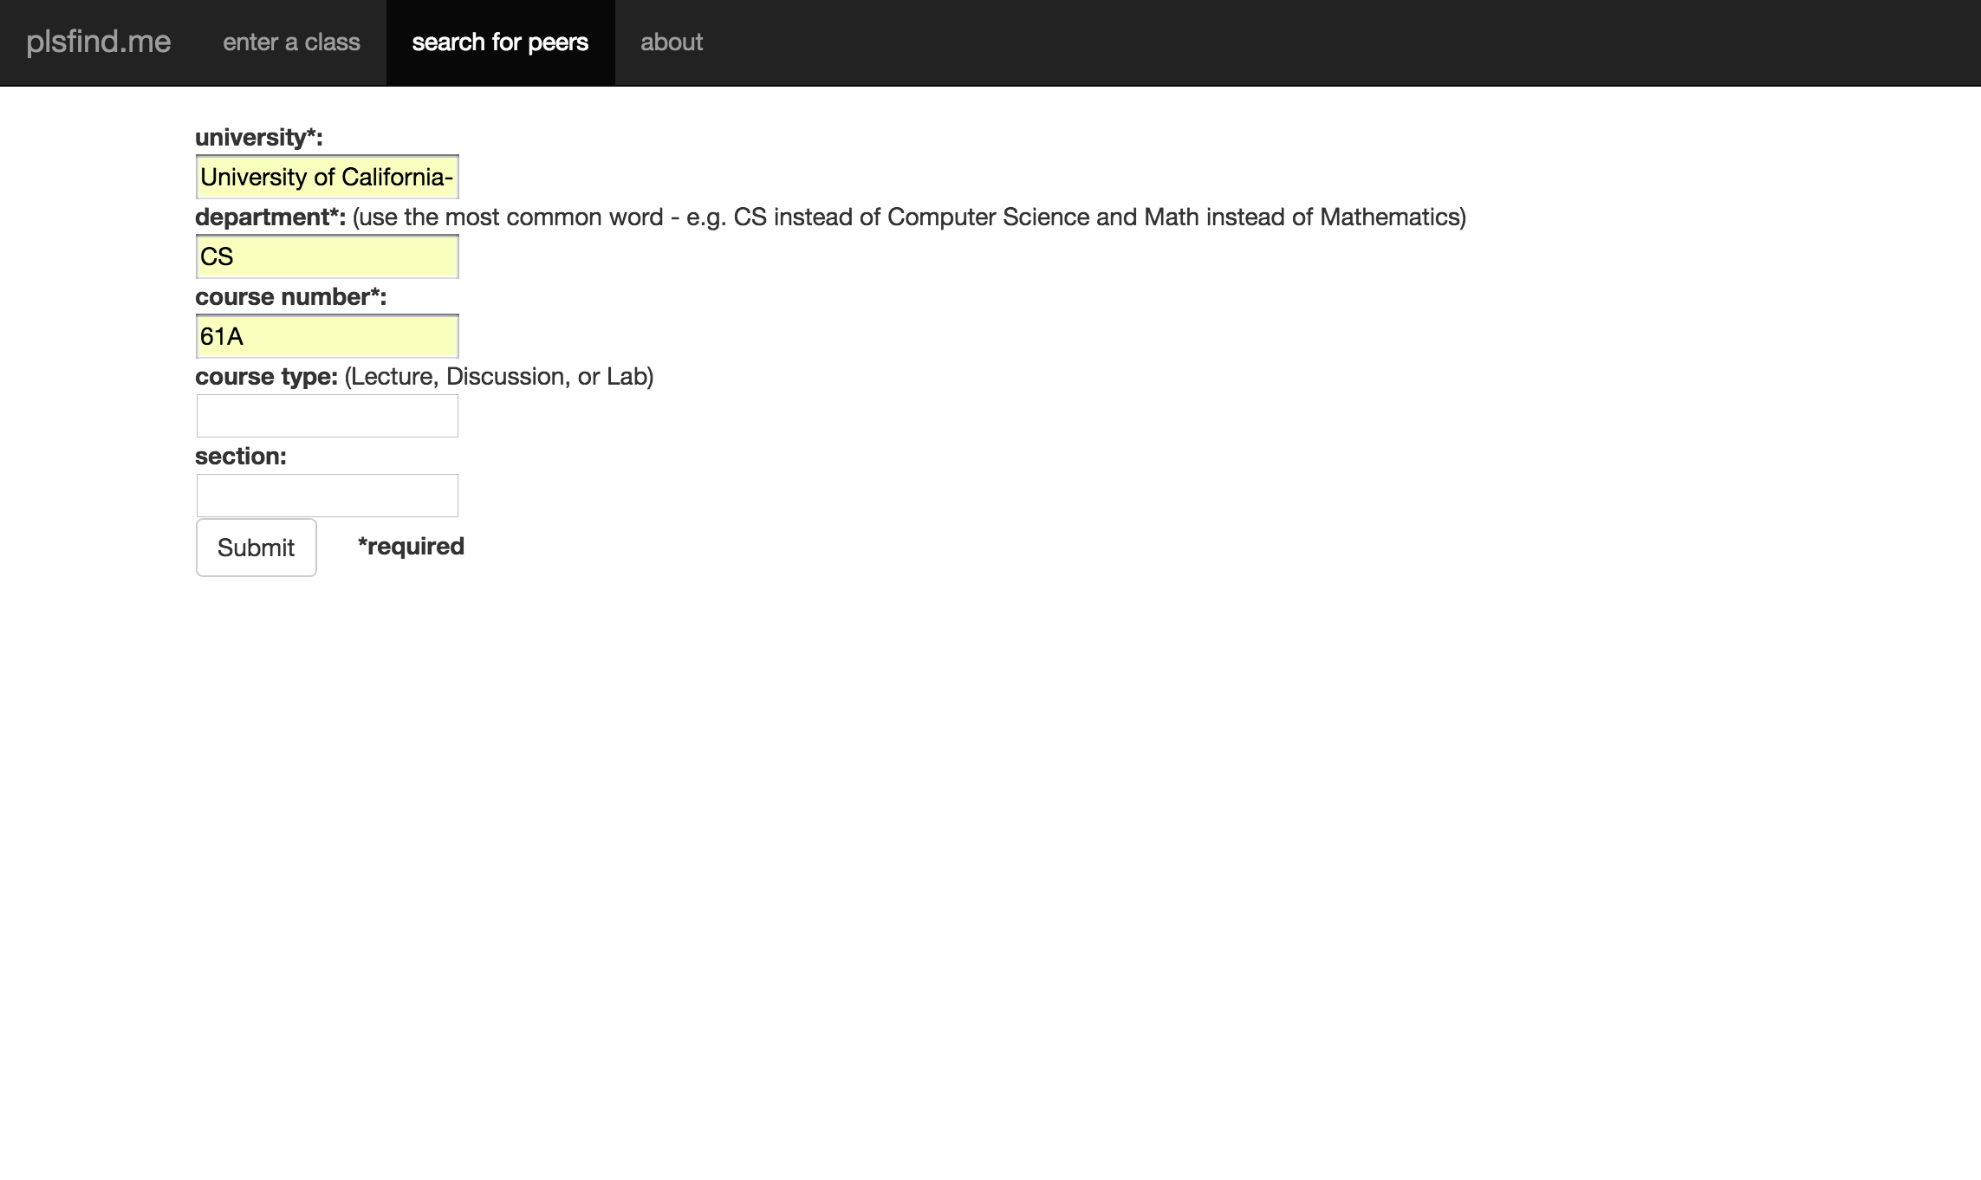The image size is (1981, 1180).
Task: Open the enter a class page
Action: point(291,42)
